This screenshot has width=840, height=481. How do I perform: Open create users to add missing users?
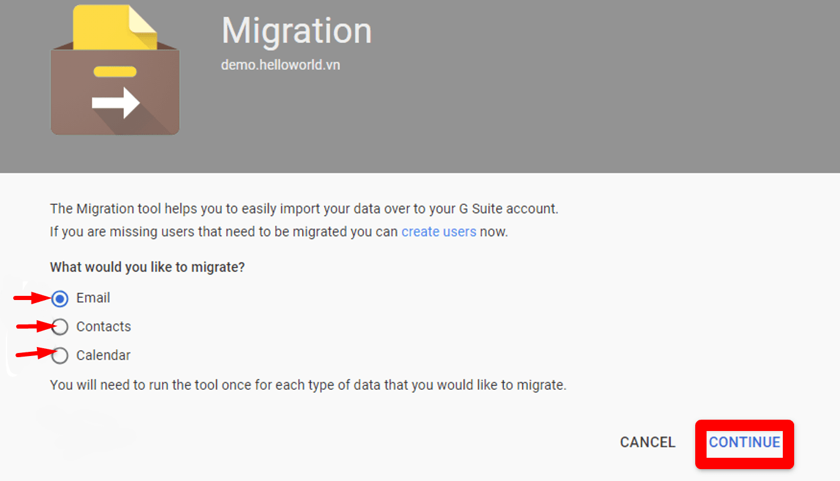click(x=438, y=232)
